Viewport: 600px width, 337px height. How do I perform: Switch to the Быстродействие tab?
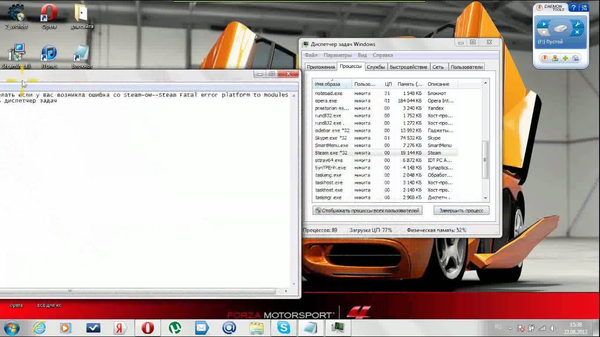click(408, 67)
